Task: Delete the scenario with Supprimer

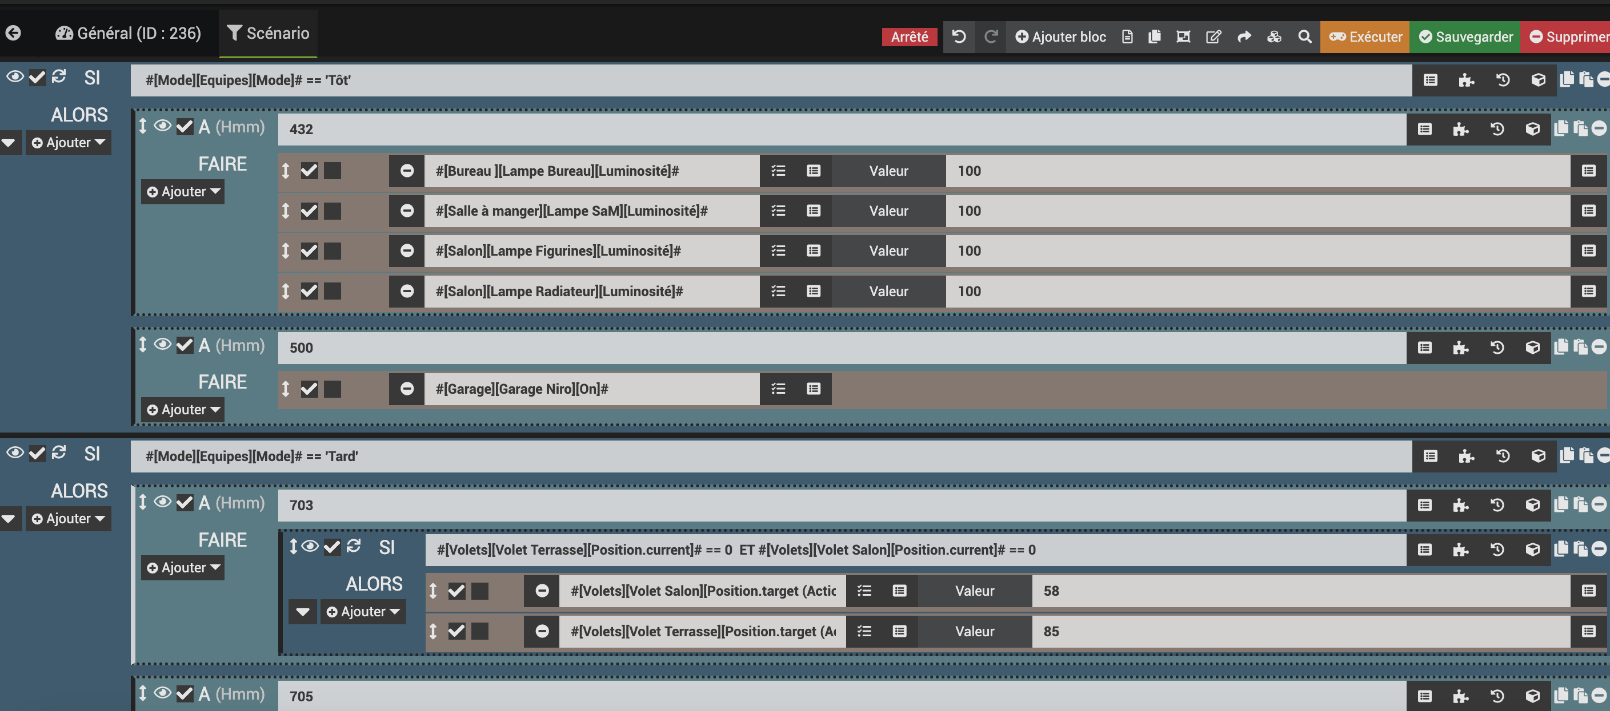Action: tap(1565, 37)
